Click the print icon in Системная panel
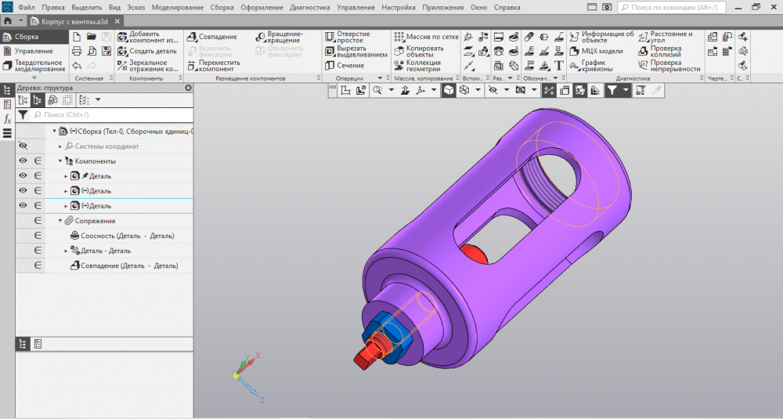 (x=77, y=51)
